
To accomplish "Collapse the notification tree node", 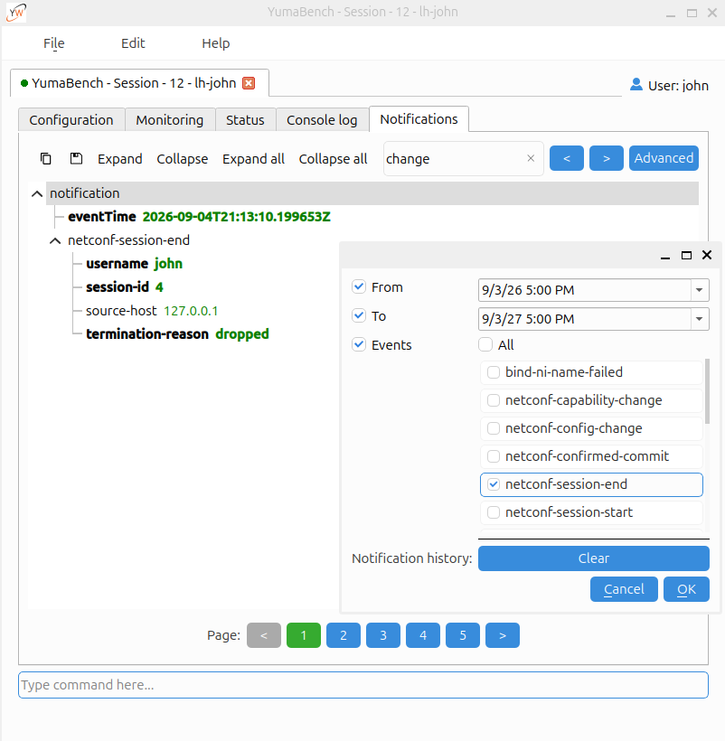I will (x=37, y=193).
